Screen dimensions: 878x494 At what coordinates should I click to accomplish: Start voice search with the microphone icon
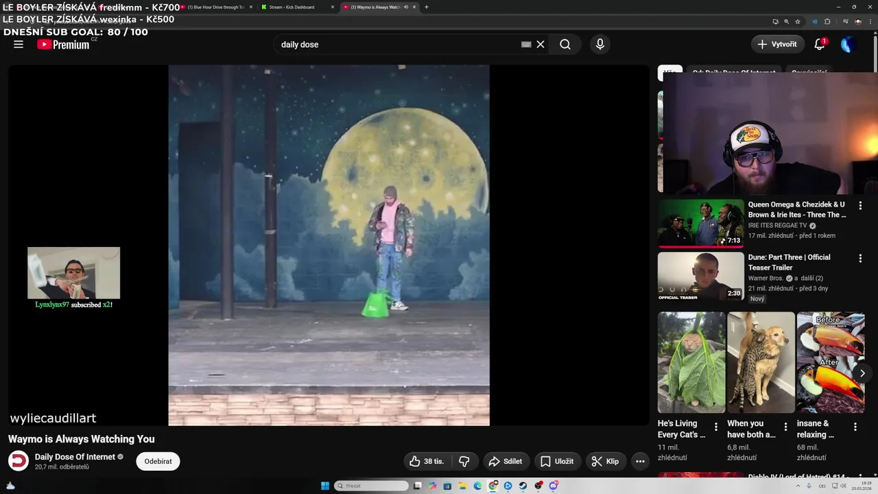point(600,45)
